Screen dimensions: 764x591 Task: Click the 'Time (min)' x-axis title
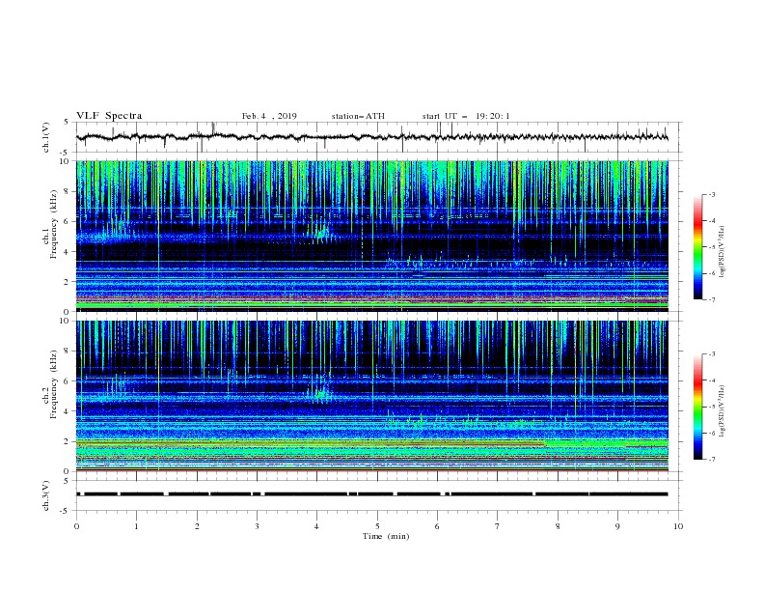point(386,536)
